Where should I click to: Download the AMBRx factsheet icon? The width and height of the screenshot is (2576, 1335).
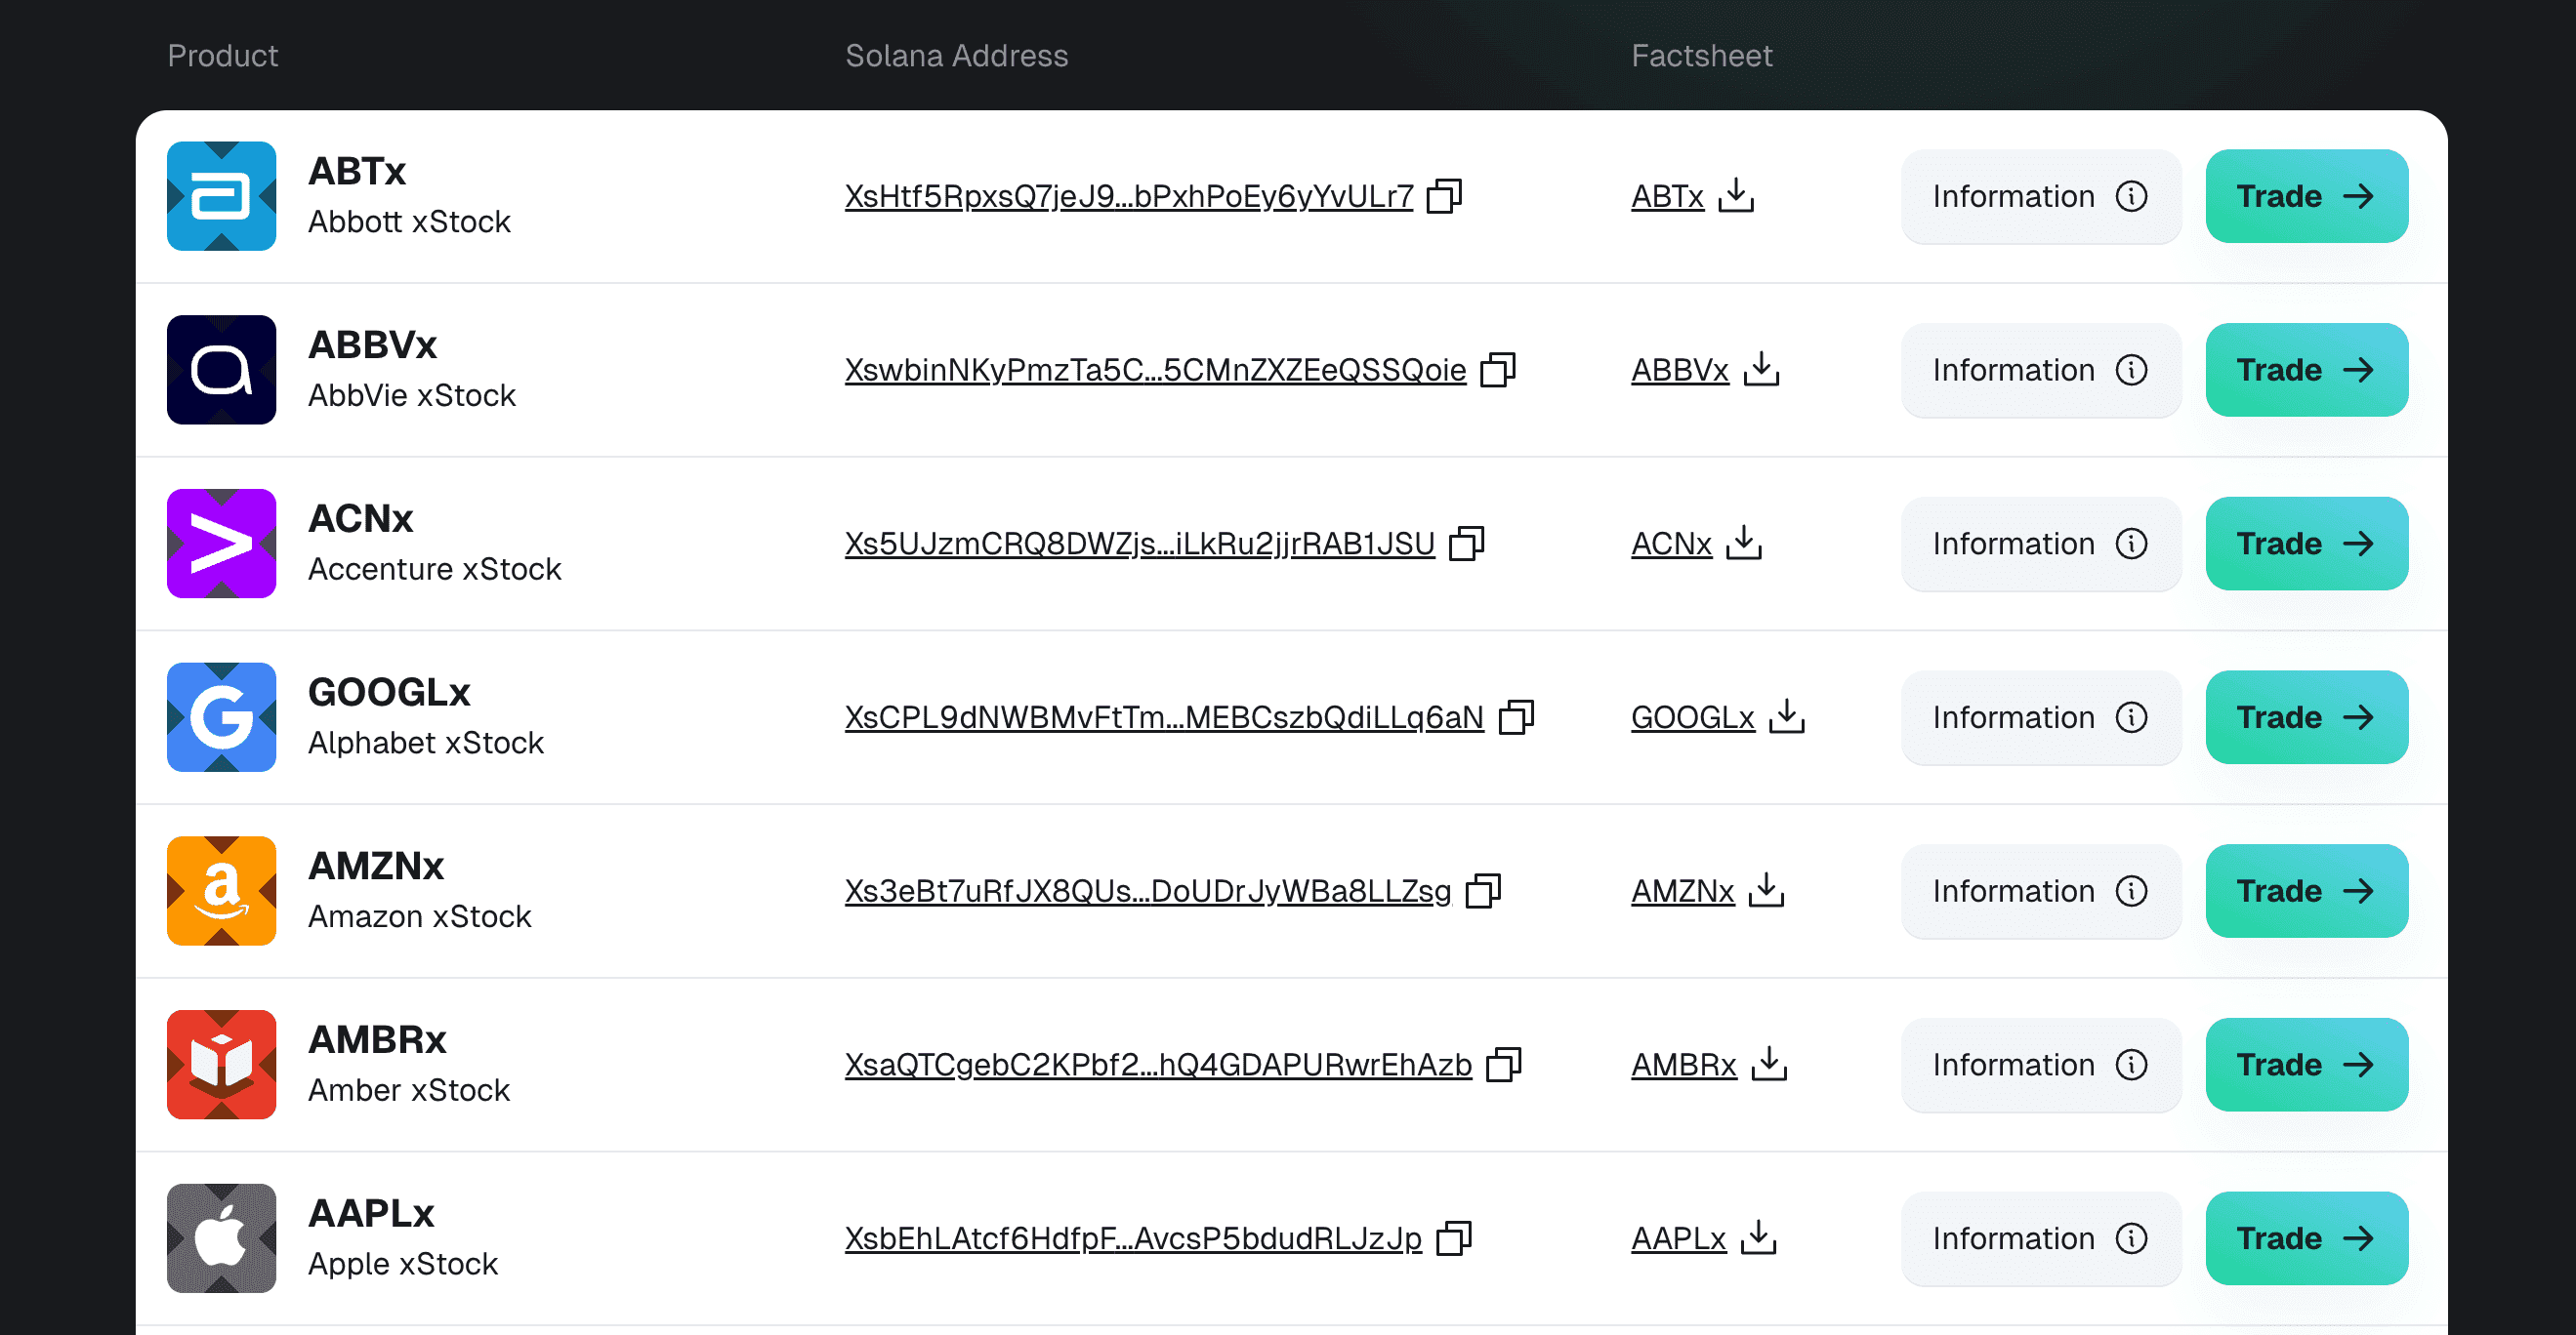click(x=1769, y=1066)
